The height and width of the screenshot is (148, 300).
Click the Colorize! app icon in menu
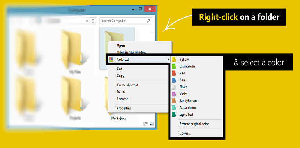(111, 60)
